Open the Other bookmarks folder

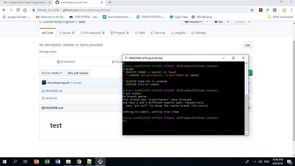pos(280,17)
